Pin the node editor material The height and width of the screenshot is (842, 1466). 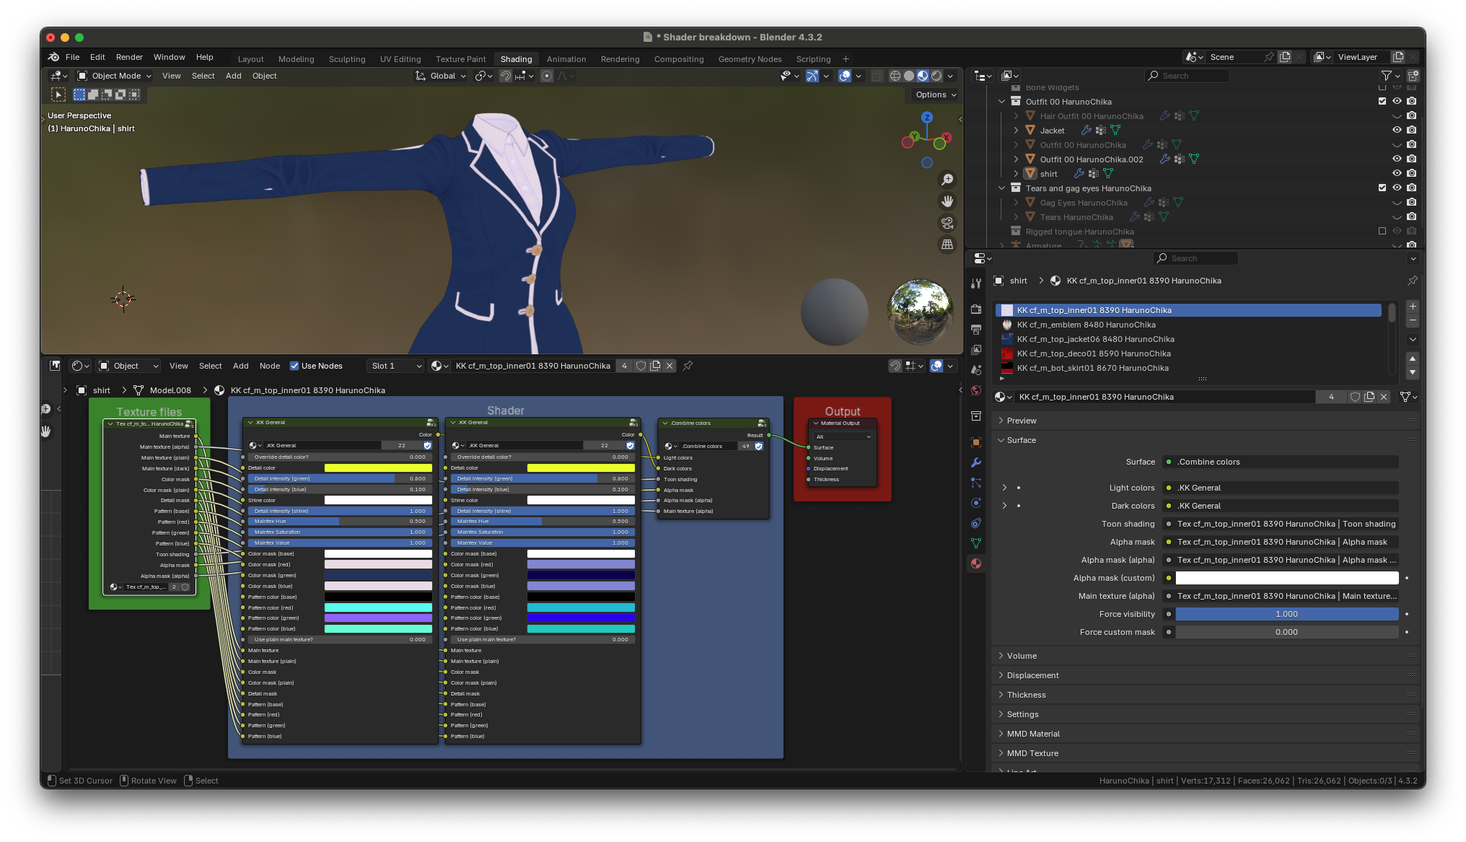(688, 366)
